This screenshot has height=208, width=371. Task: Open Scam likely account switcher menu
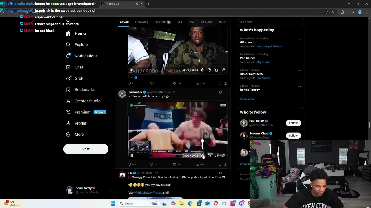(109, 190)
